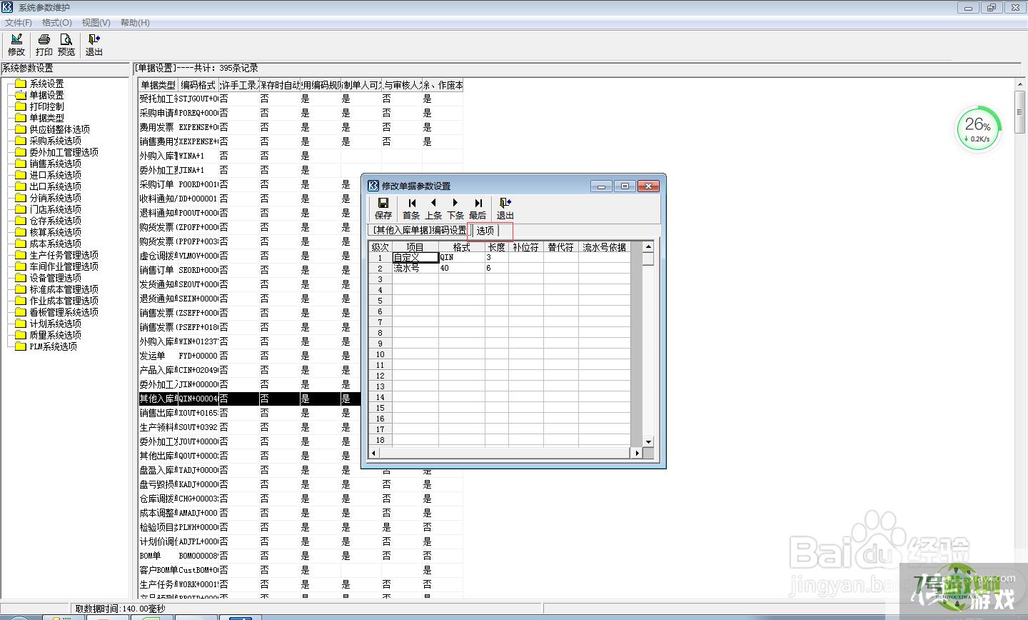Select the 费用发票 row
Viewport: 1028px width, 620px height.
[301, 127]
